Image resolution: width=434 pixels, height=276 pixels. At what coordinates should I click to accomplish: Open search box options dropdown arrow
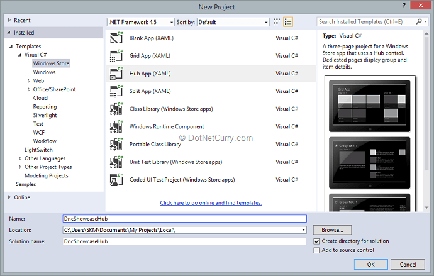pos(425,21)
